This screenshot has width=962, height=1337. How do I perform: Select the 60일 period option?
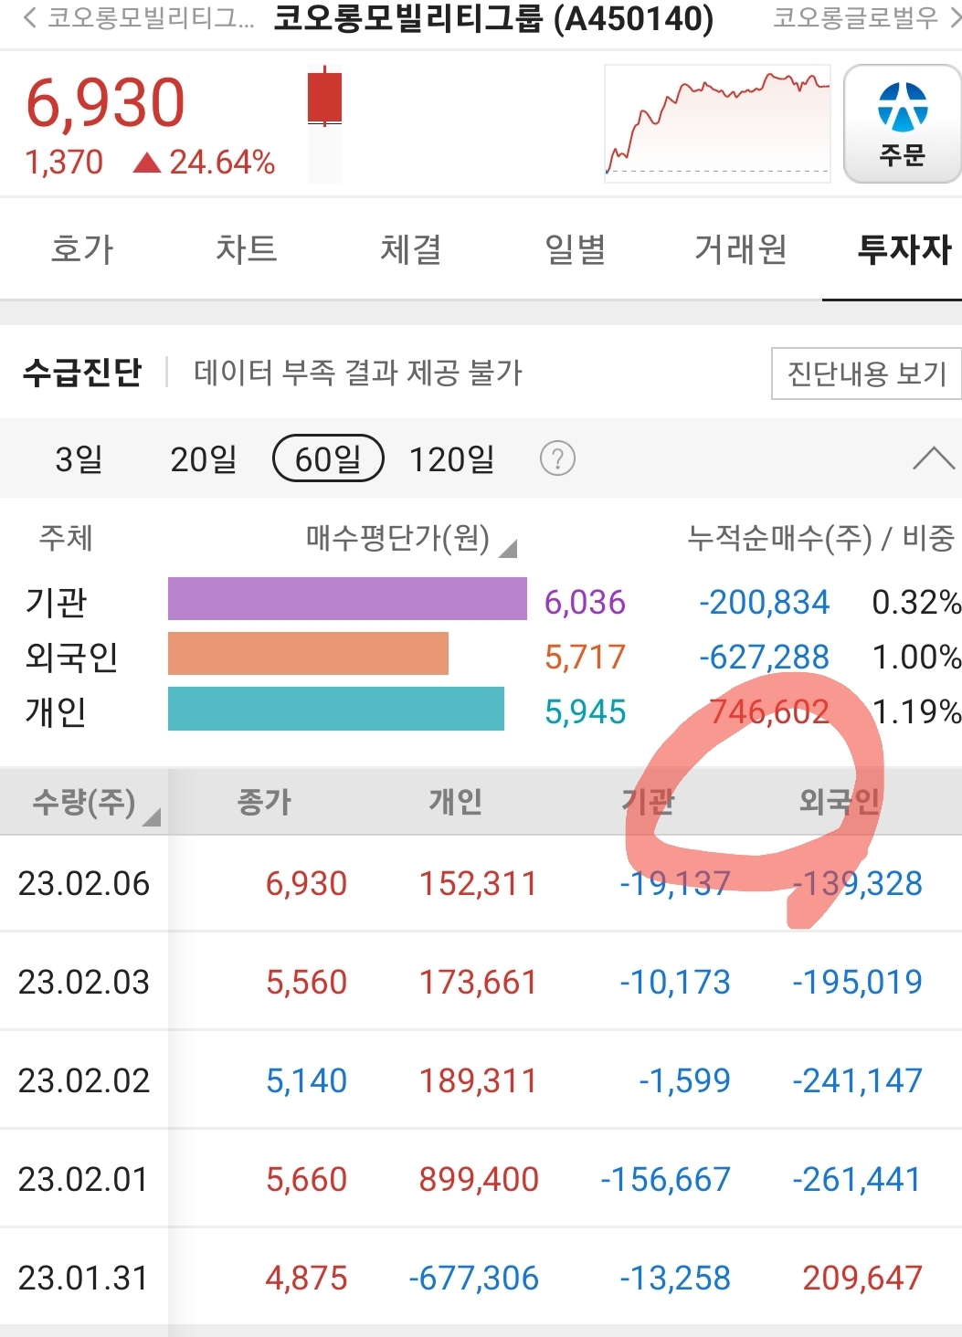[x=329, y=458]
